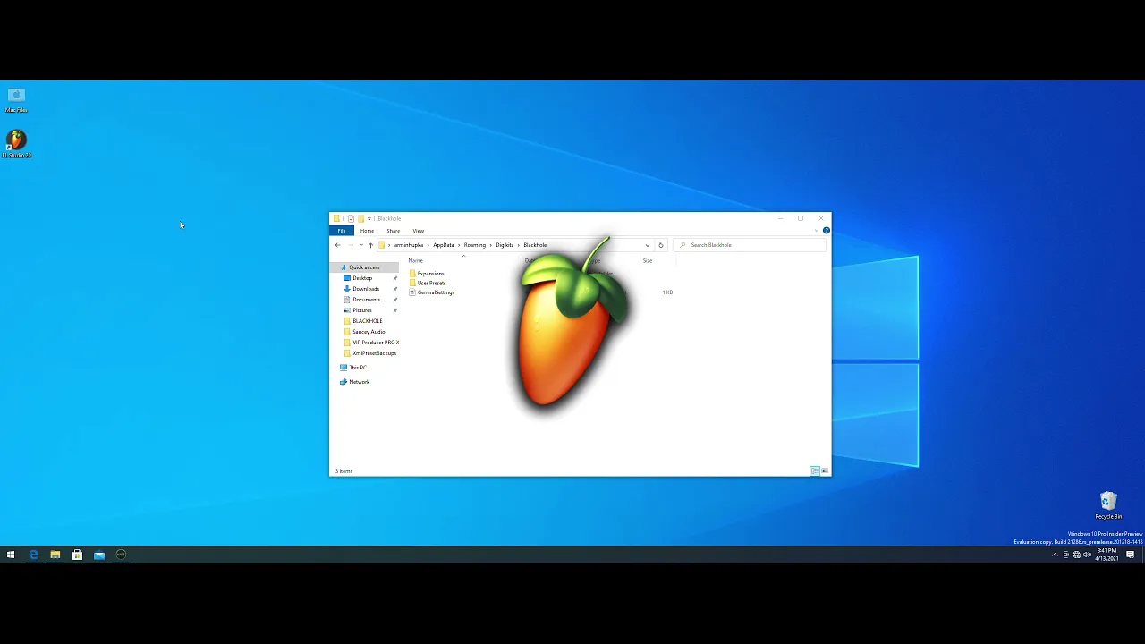Click Digikitz in the address breadcrumb
The image size is (1145, 644).
point(505,245)
